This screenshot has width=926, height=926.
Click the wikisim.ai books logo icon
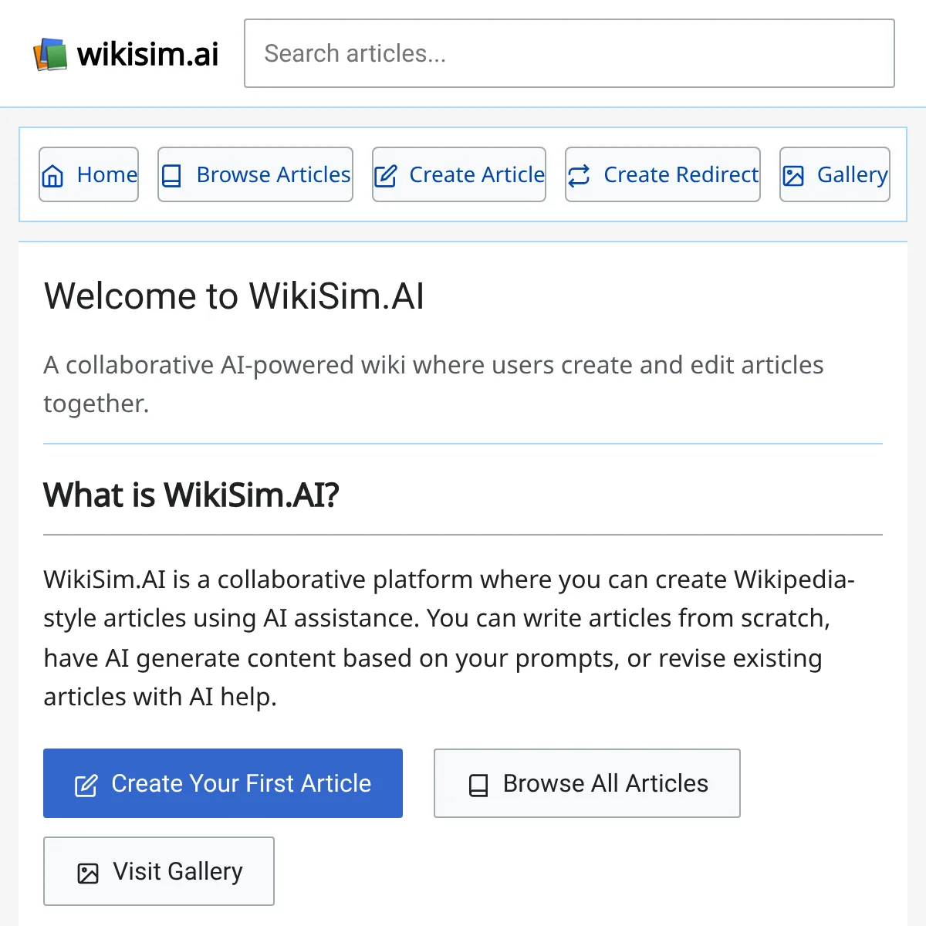point(50,55)
